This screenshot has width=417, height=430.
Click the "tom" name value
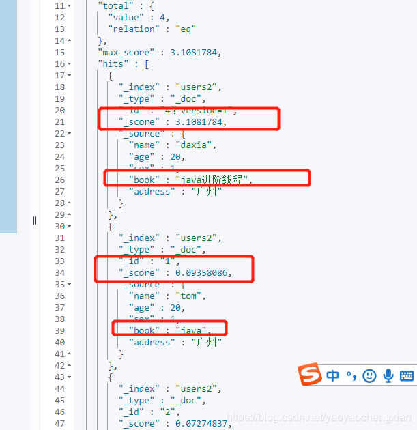click(x=188, y=296)
